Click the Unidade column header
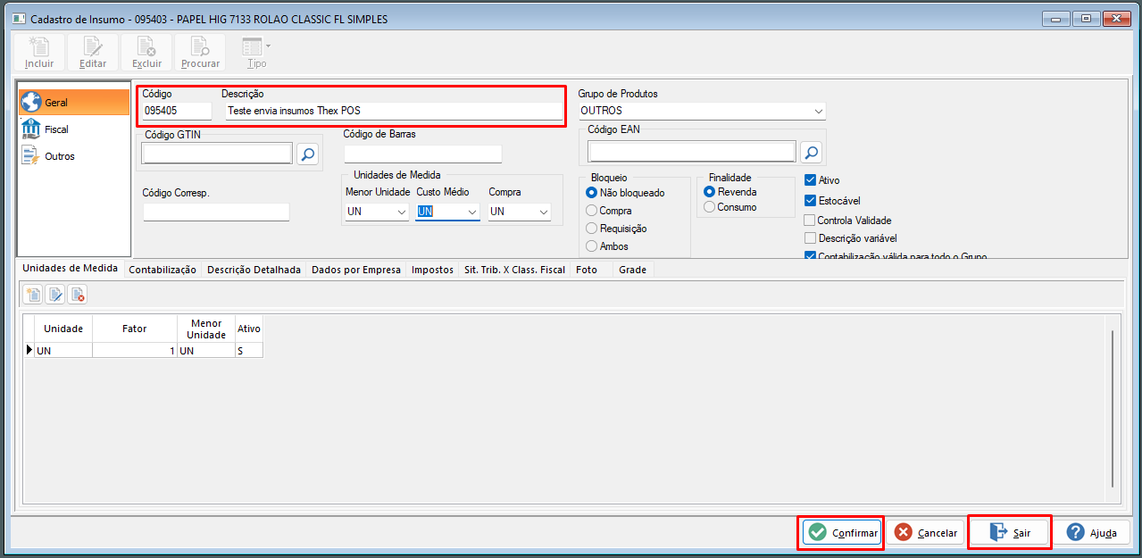This screenshot has height=558, width=1142. coord(63,329)
